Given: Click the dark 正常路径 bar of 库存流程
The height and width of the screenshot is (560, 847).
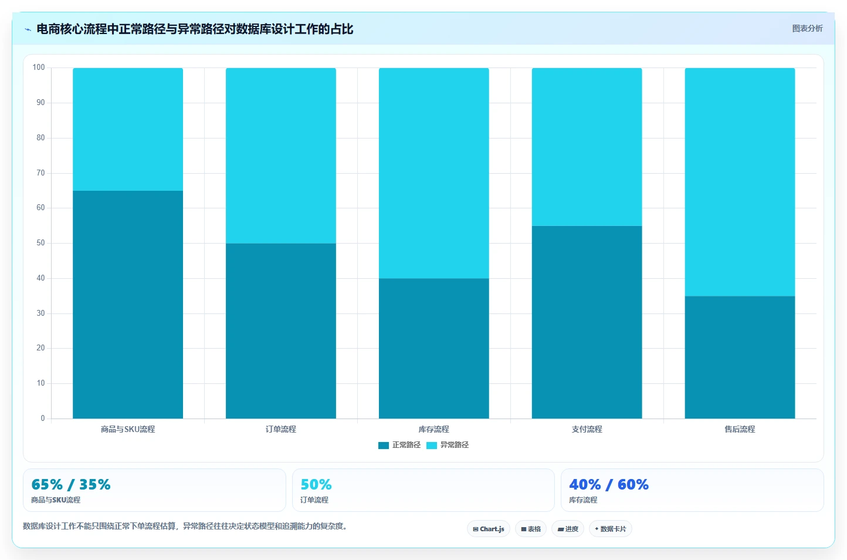Looking at the screenshot, I should (x=434, y=349).
